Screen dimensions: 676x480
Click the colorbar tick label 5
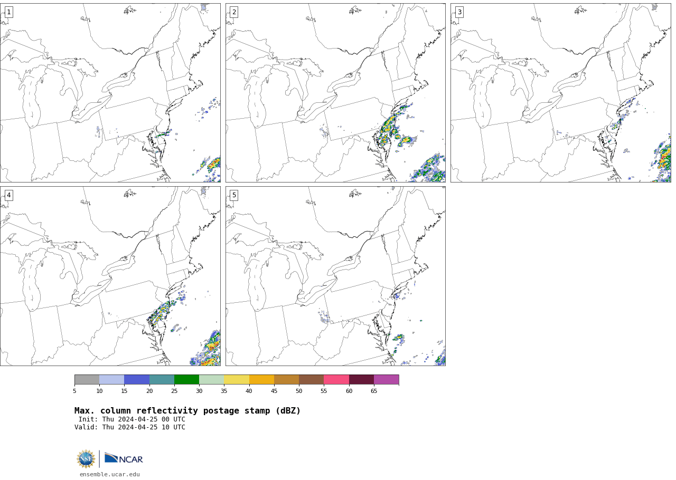(74, 391)
